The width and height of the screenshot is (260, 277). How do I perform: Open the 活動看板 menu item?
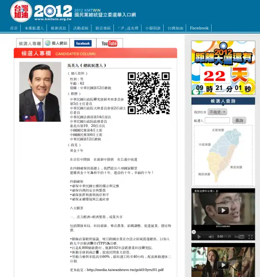[81, 28]
